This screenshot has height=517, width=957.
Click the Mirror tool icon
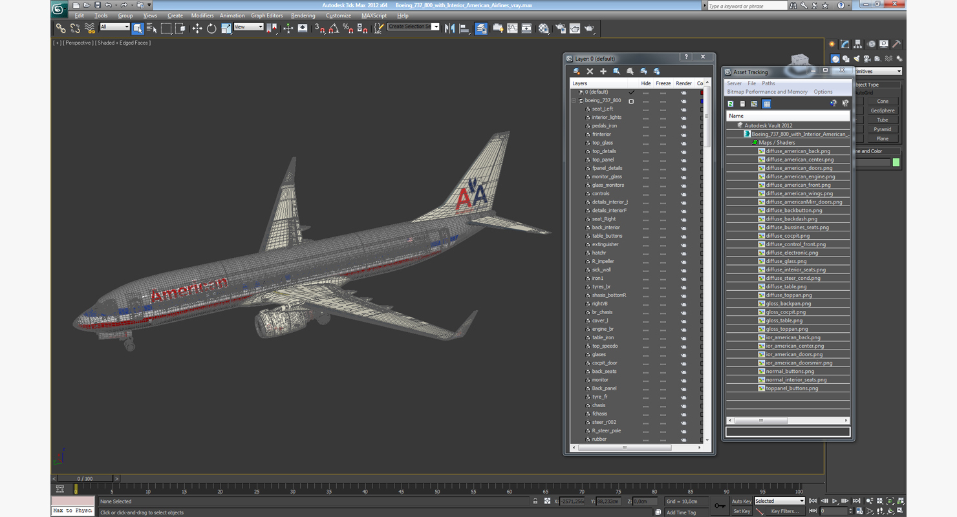[450, 28]
